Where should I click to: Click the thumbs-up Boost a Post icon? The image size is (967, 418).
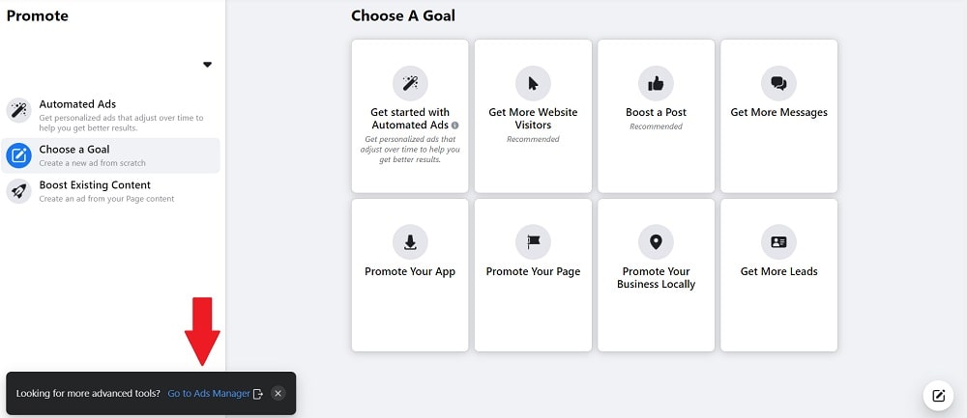point(656,83)
